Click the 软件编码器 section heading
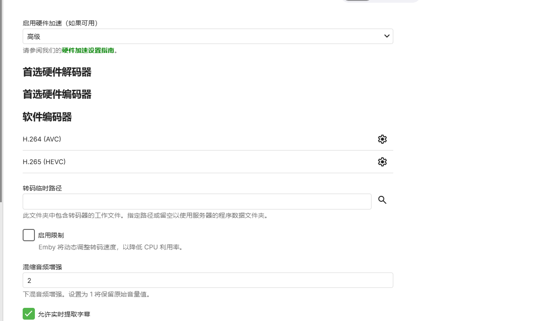The height and width of the screenshot is (321, 536). [47, 117]
